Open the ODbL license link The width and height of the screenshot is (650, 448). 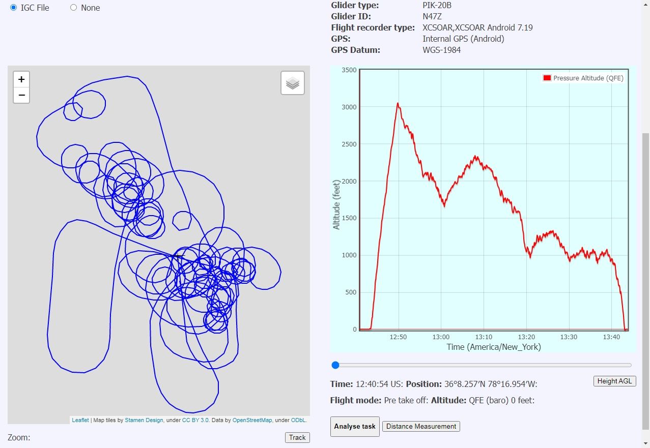tap(298, 420)
